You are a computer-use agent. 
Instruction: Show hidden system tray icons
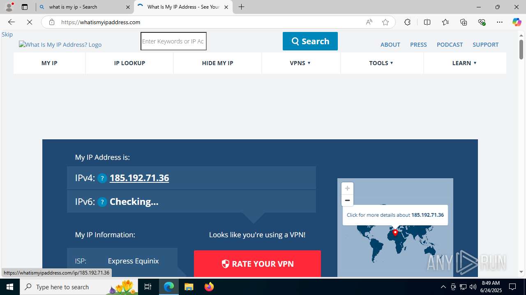[443, 287]
